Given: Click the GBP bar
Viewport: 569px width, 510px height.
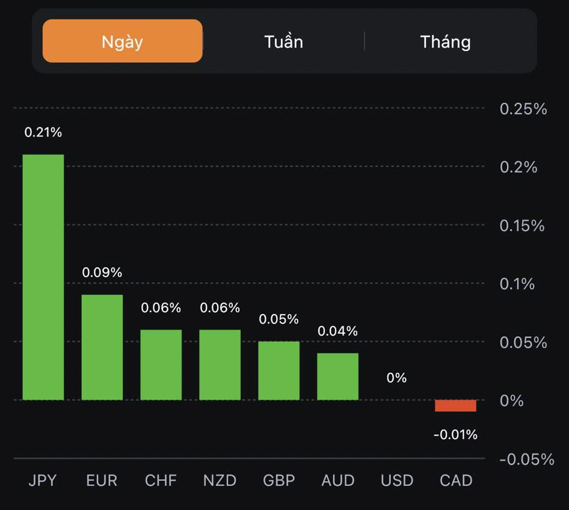Looking at the screenshot, I should (279, 370).
